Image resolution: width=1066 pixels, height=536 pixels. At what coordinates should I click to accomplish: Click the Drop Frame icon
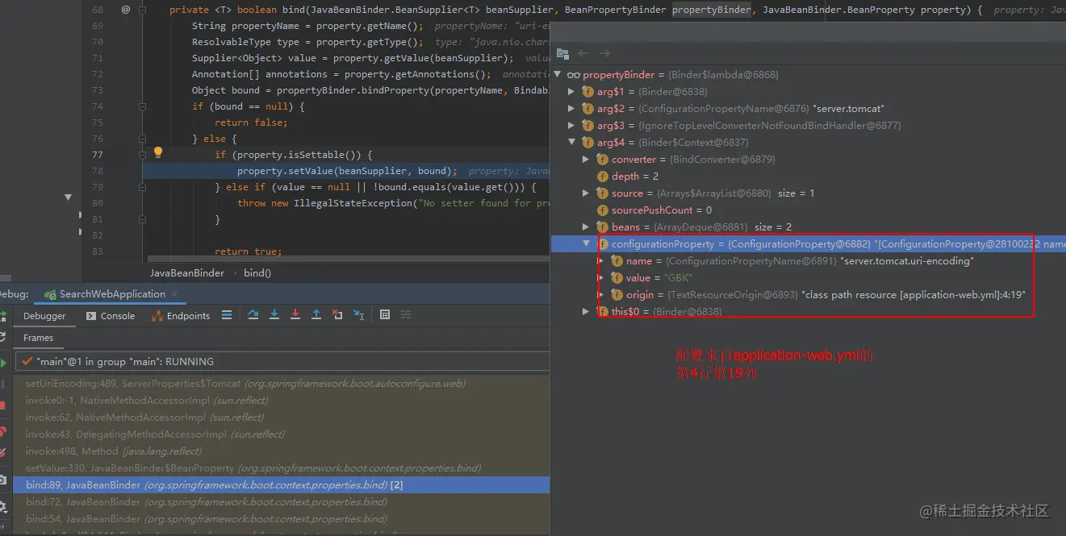tap(337, 315)
